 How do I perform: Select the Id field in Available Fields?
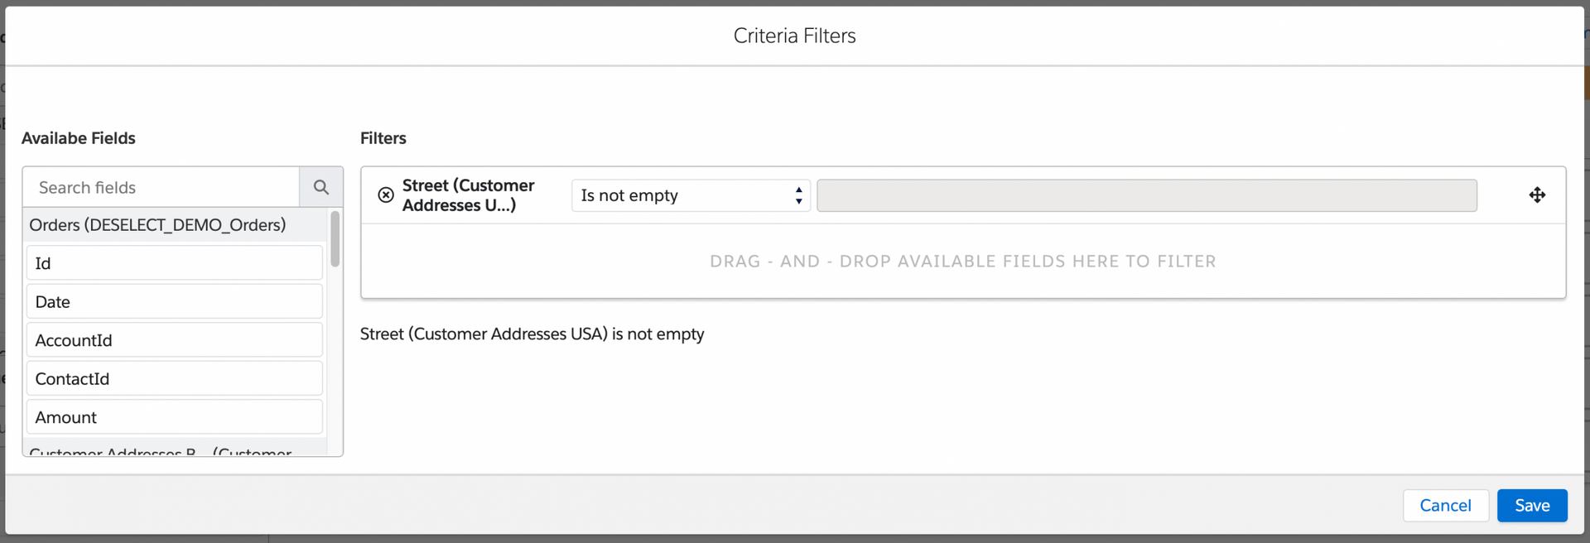point(174,263)
